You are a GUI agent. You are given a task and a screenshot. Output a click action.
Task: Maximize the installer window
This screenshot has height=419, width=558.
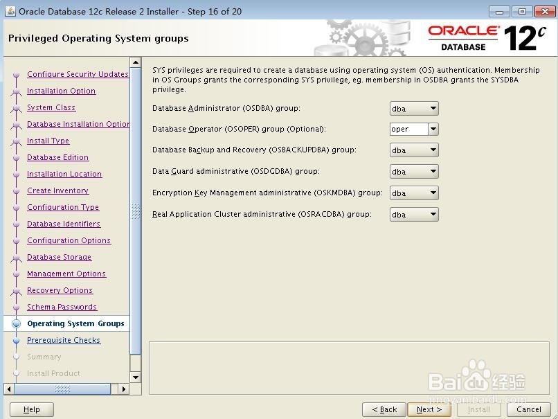click(x=522, y=12)
